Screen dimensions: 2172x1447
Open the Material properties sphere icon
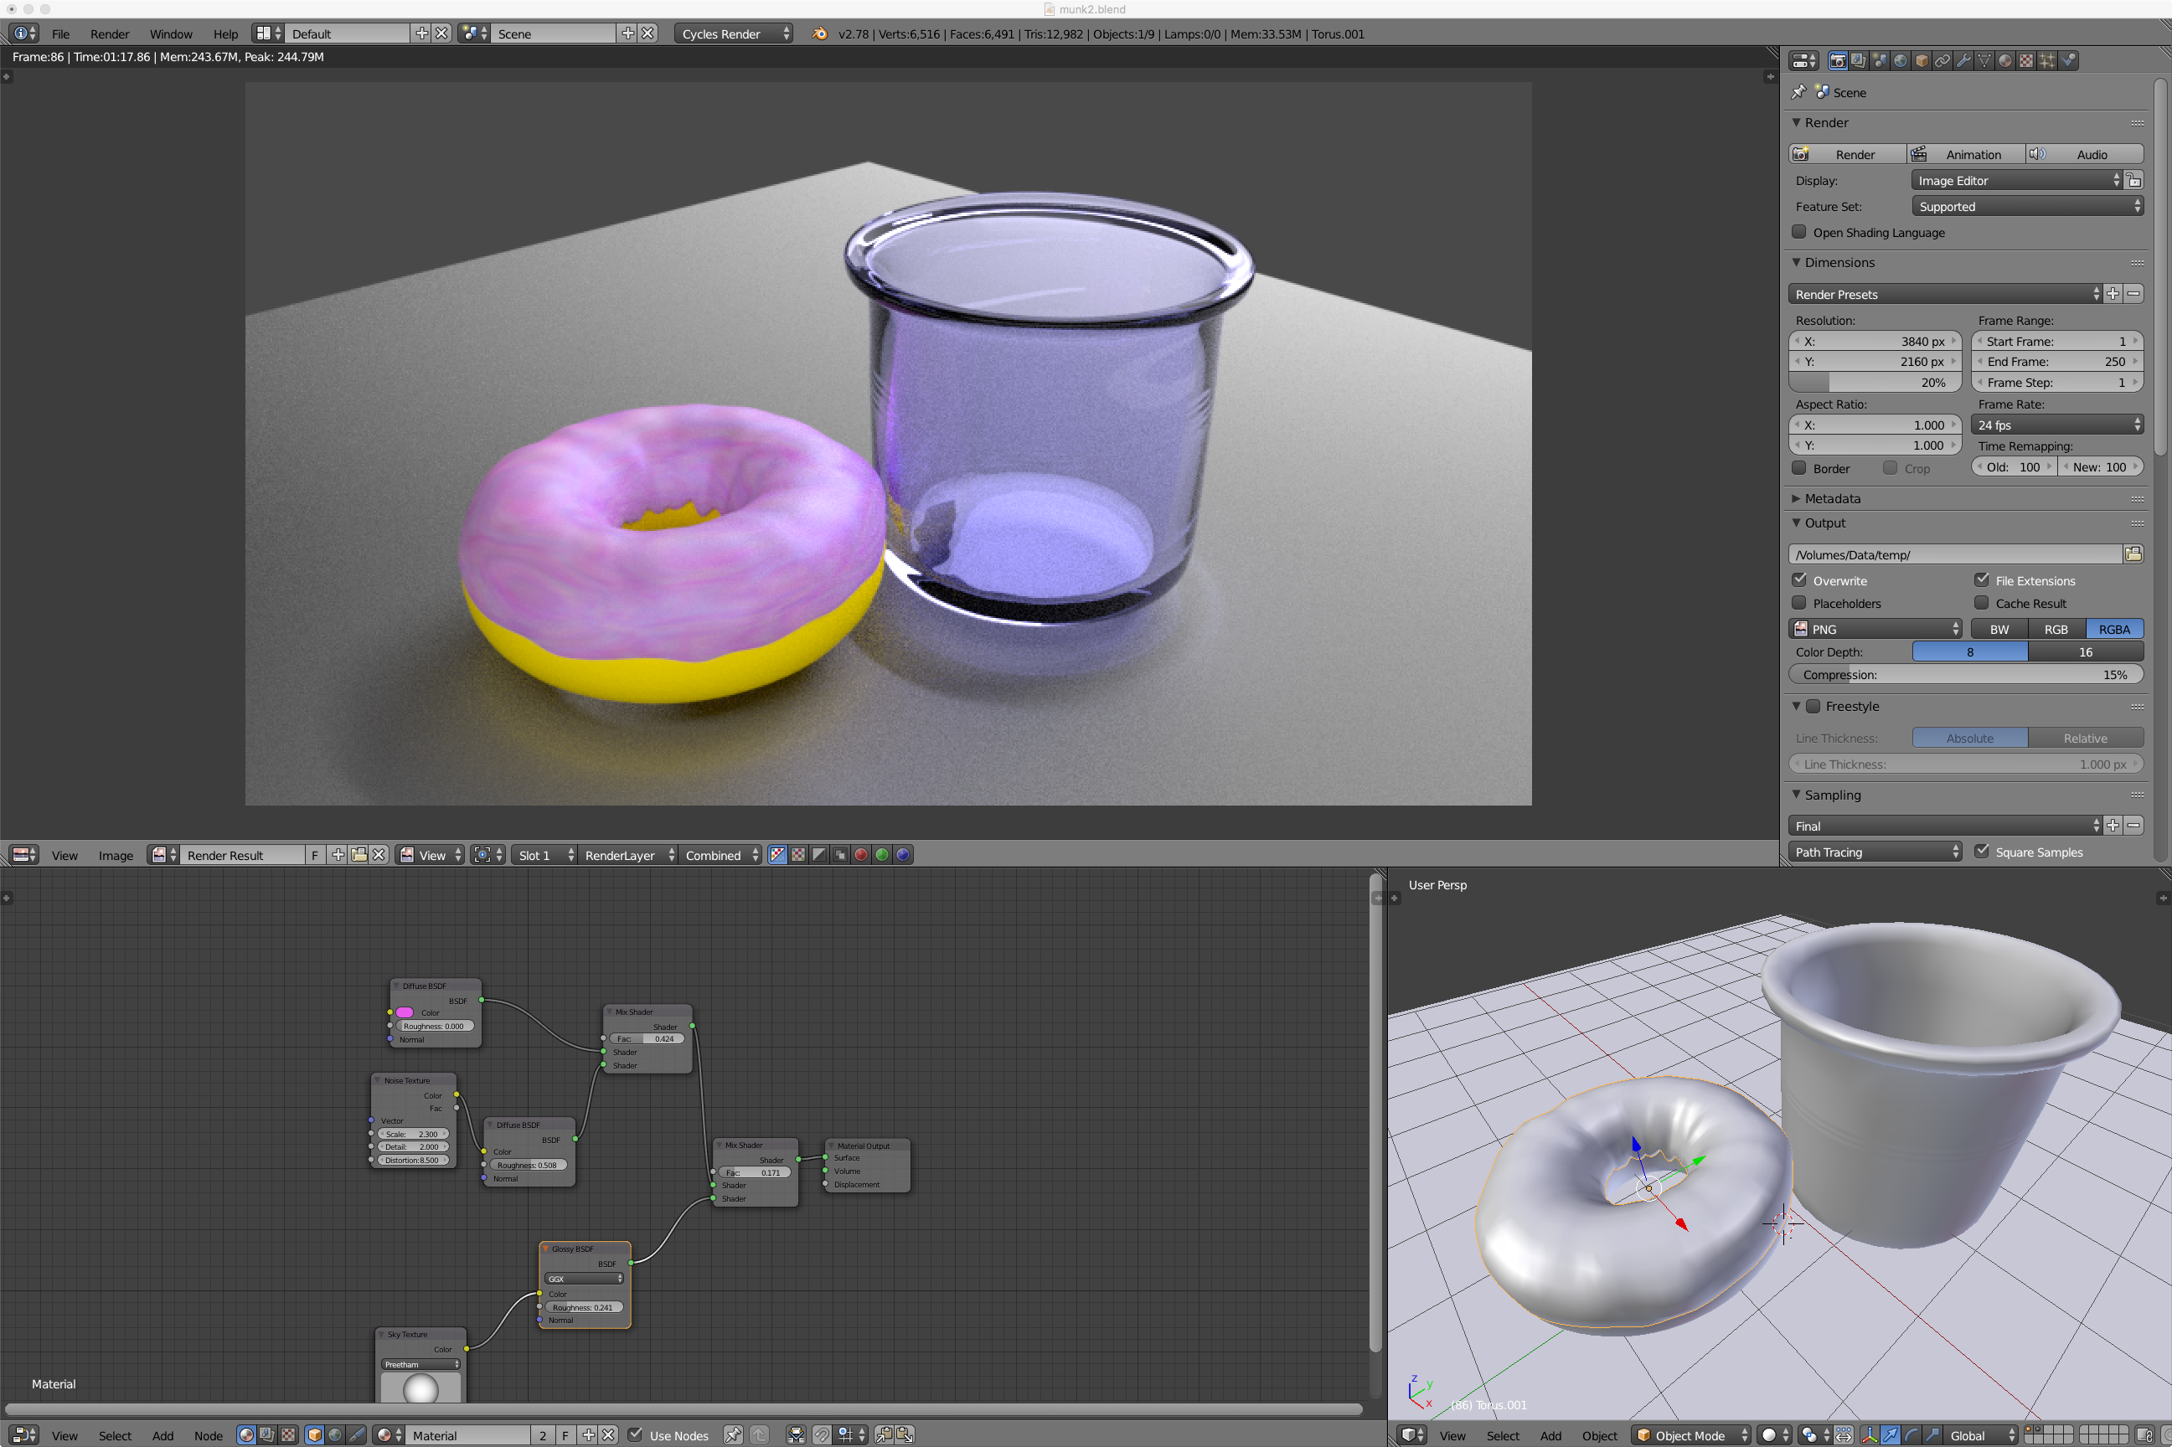2006,61
